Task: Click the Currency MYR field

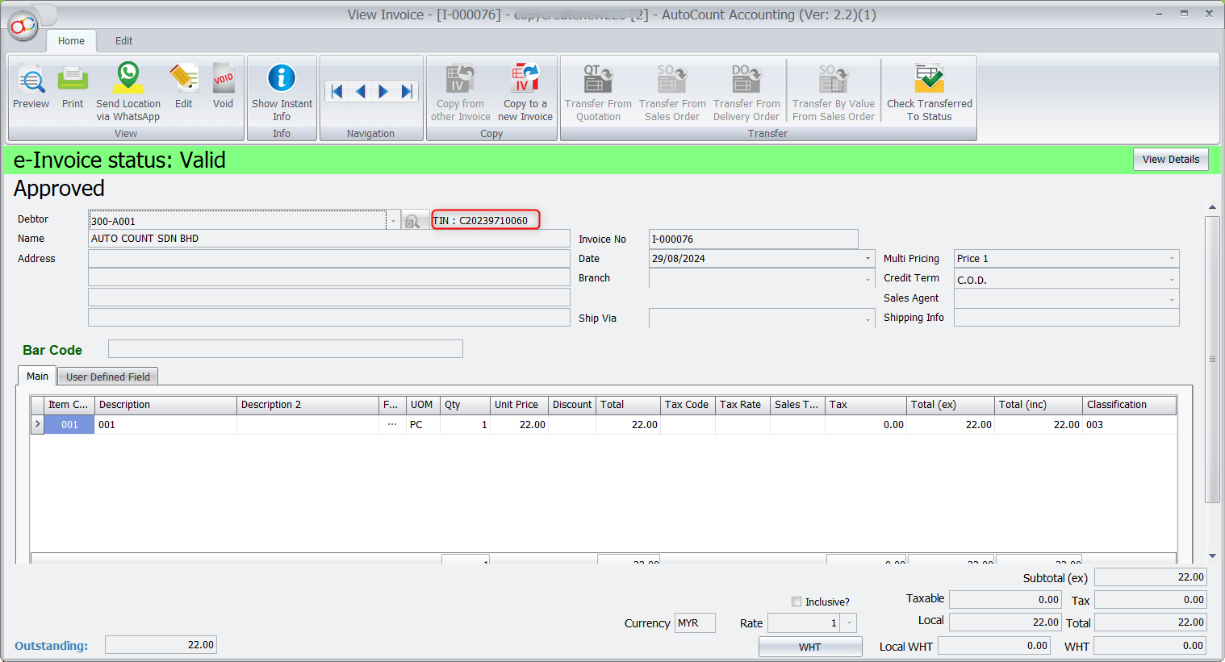Action: click(x=695, y=623)
